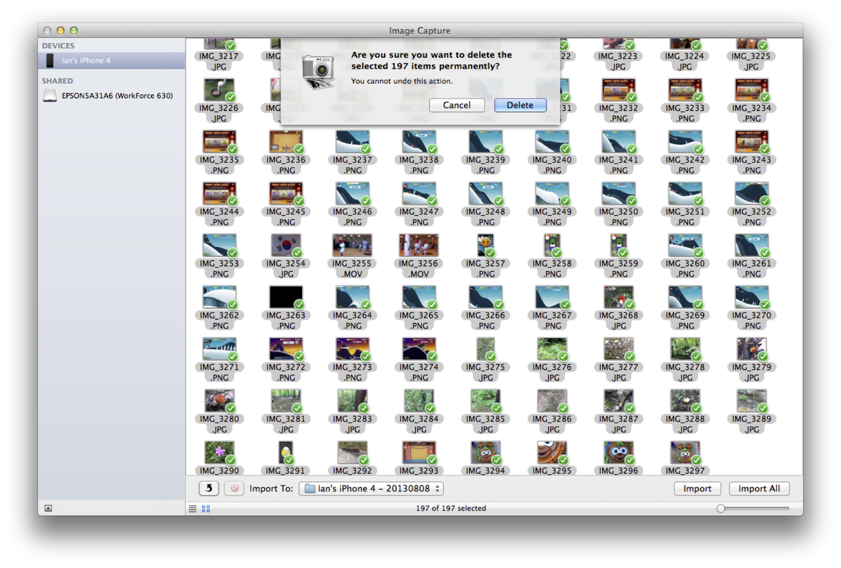This screenshot has width=841, height=568.
Task: Select Ian's iPhone 4 device icon
Action: coord(50,60)
